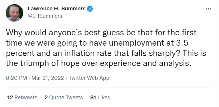The image size is (219, 107).
Task: Click the thread connector line above the avatar
Action: [x=15, y=1]
